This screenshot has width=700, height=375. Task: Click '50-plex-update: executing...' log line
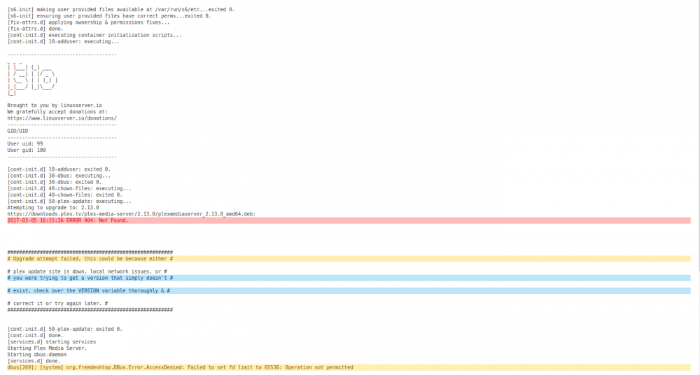(x=69, y=201)
